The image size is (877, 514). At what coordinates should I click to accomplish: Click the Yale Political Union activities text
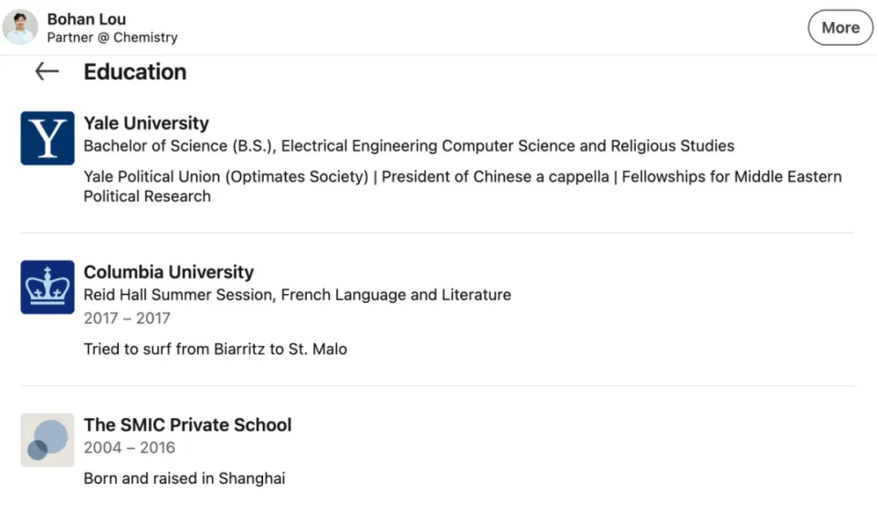tap(226, 176)
